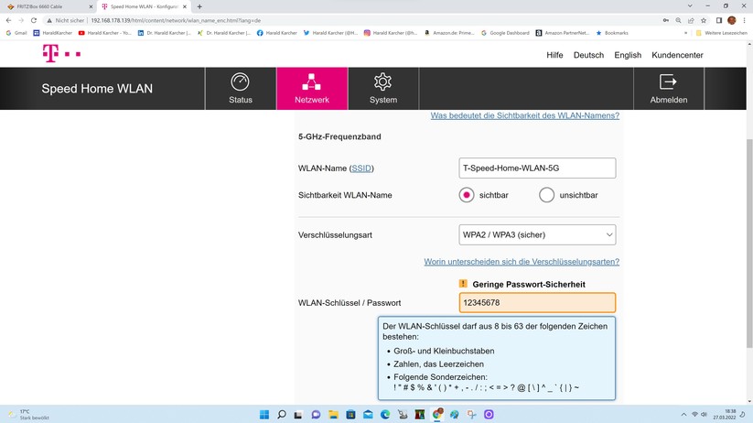Reload the page
This screenshot has height=423, width=753.
[x=34, y=20]
